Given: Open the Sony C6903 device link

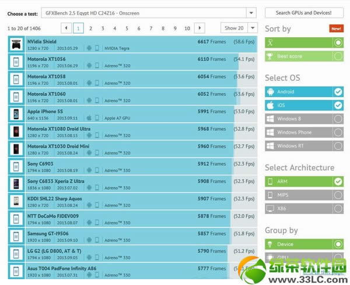Looking at the screenshot, I should click(x=40, y=163).
